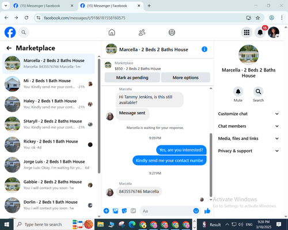The image size is (288, 230).
Task: Go to the Home icon
Action: [112, 32]
